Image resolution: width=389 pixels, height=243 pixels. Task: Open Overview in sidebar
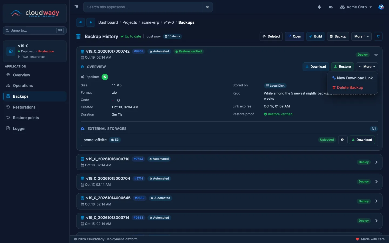tap(35, 75)
